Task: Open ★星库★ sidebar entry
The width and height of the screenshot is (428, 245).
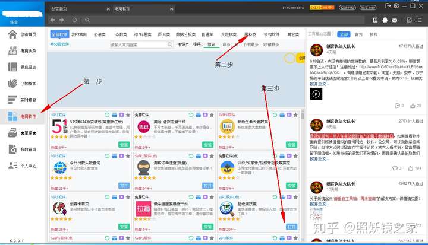Action: click(x=22, y=133)
